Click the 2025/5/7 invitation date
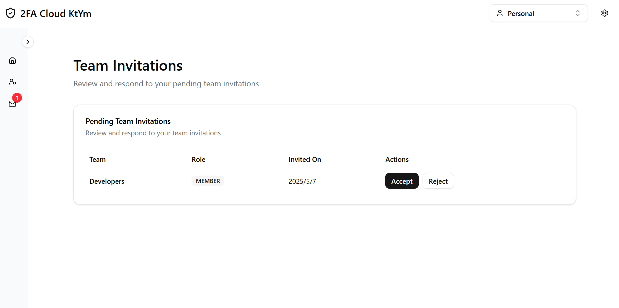The image size is (619, 308). [x=302, y=181]
